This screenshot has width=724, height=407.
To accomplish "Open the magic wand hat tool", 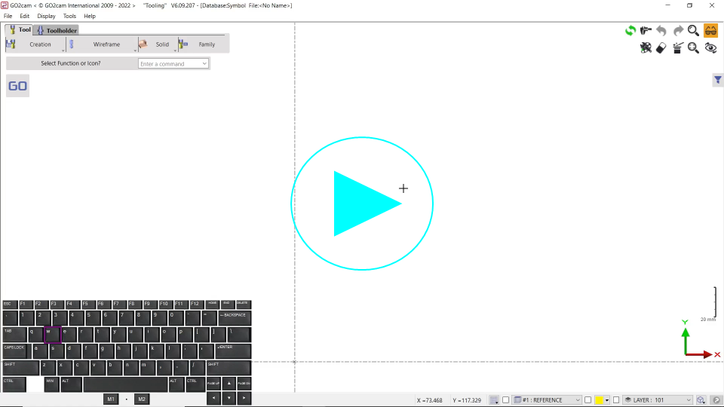I will tap(677, 48).
